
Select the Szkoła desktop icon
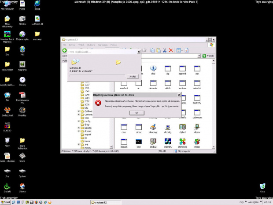point(22,188)
